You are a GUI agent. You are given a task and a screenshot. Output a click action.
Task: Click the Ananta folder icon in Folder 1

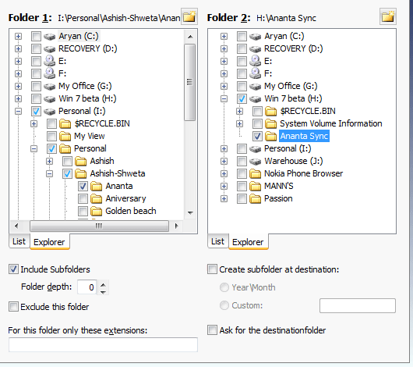97,186
